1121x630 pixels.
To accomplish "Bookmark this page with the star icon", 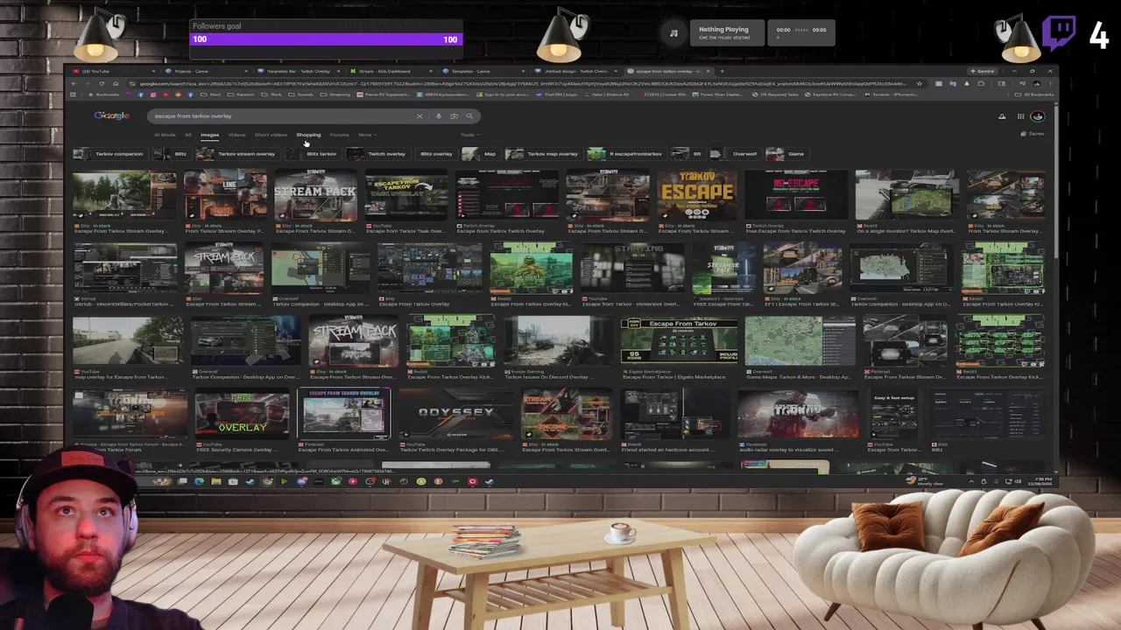I will pyautogui.click(x=919, y=83).
